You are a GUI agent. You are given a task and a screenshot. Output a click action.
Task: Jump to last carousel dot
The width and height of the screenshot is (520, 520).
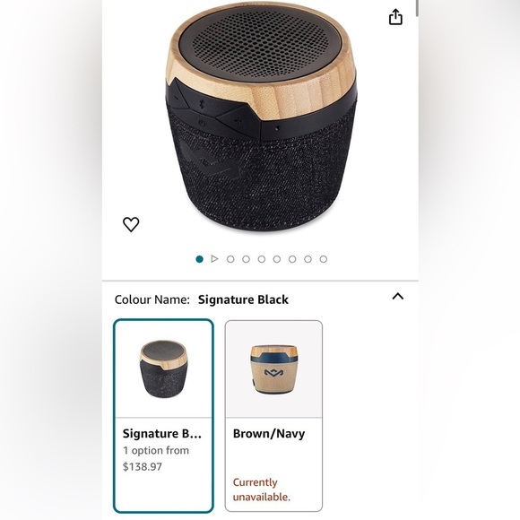(x=324, y=259)
